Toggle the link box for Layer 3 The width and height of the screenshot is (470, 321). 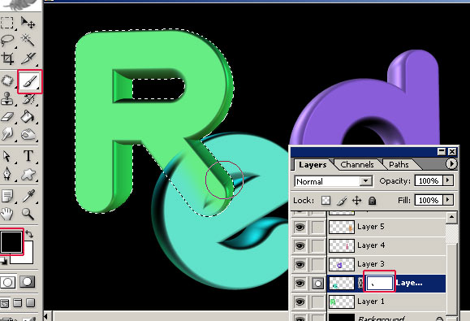coord(317,264)
